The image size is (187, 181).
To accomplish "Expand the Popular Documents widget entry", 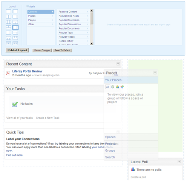I will (74, 28).
